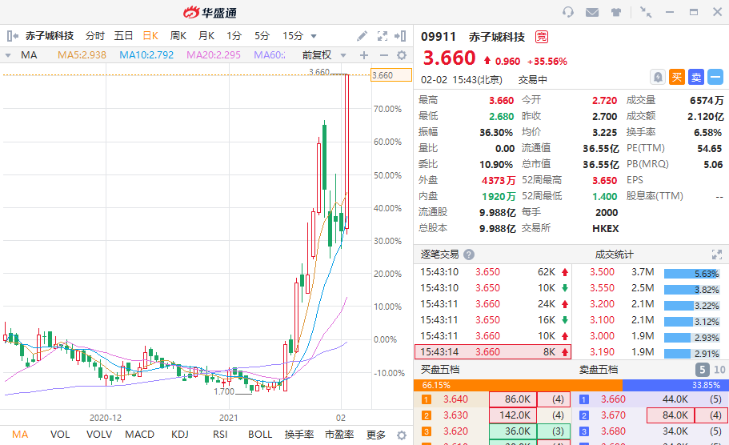Select the KDJ indicator tab
Viewport: 729px width, 445px height.
coord(180,435)
